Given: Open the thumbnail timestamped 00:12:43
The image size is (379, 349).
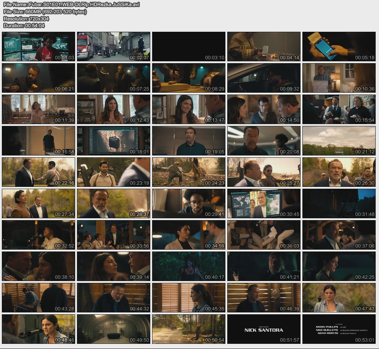Looking at the screenshot, I should pyautogui.click(x=114, y=109).
